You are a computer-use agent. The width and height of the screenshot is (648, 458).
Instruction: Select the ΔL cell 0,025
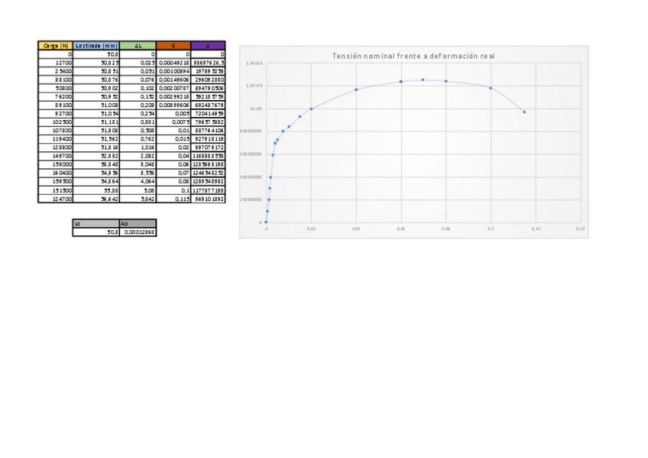click(x=138, y=63)
